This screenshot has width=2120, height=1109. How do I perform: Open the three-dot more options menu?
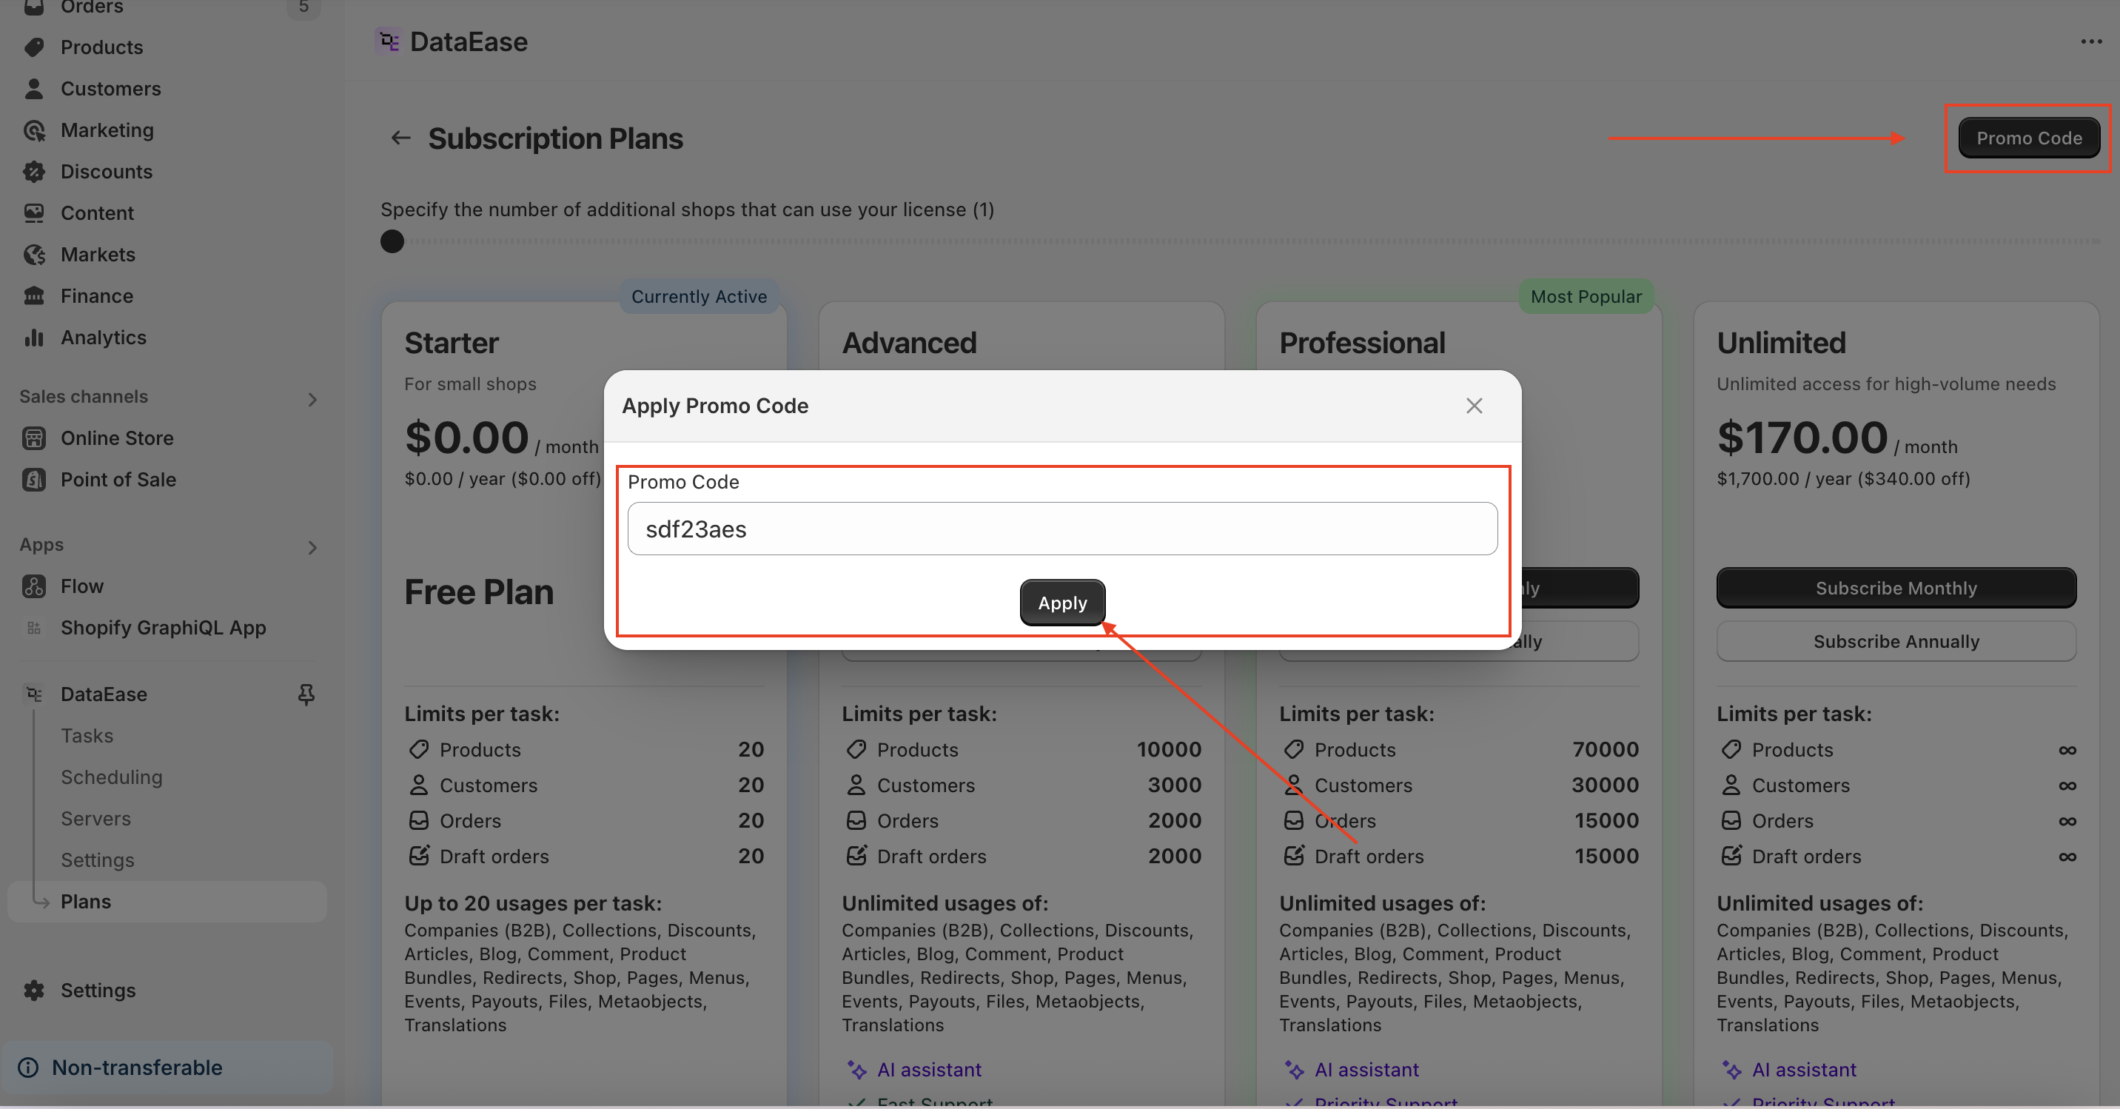pyautogui.click(x=2091, y=41)
